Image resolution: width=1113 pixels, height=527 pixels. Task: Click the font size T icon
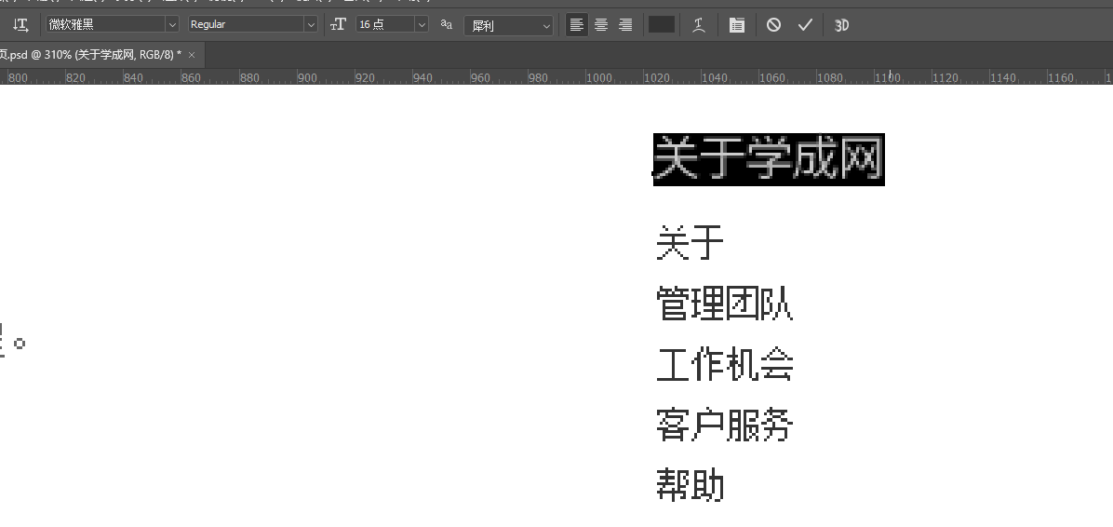(x=339, y=24)
